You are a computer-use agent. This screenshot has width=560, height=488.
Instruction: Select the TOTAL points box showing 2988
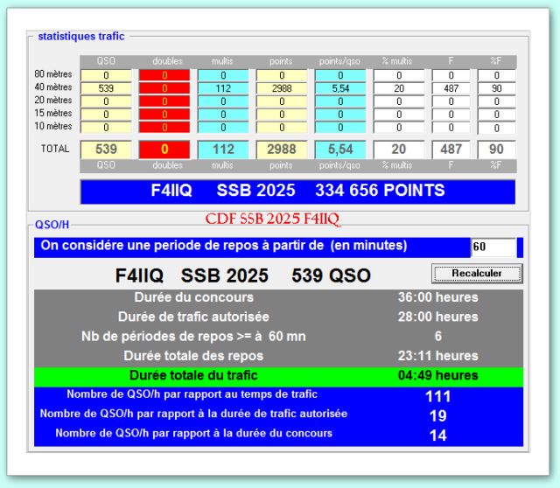point(281,150)
